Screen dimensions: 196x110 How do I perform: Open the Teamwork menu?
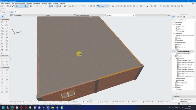[x=44, y=3]
